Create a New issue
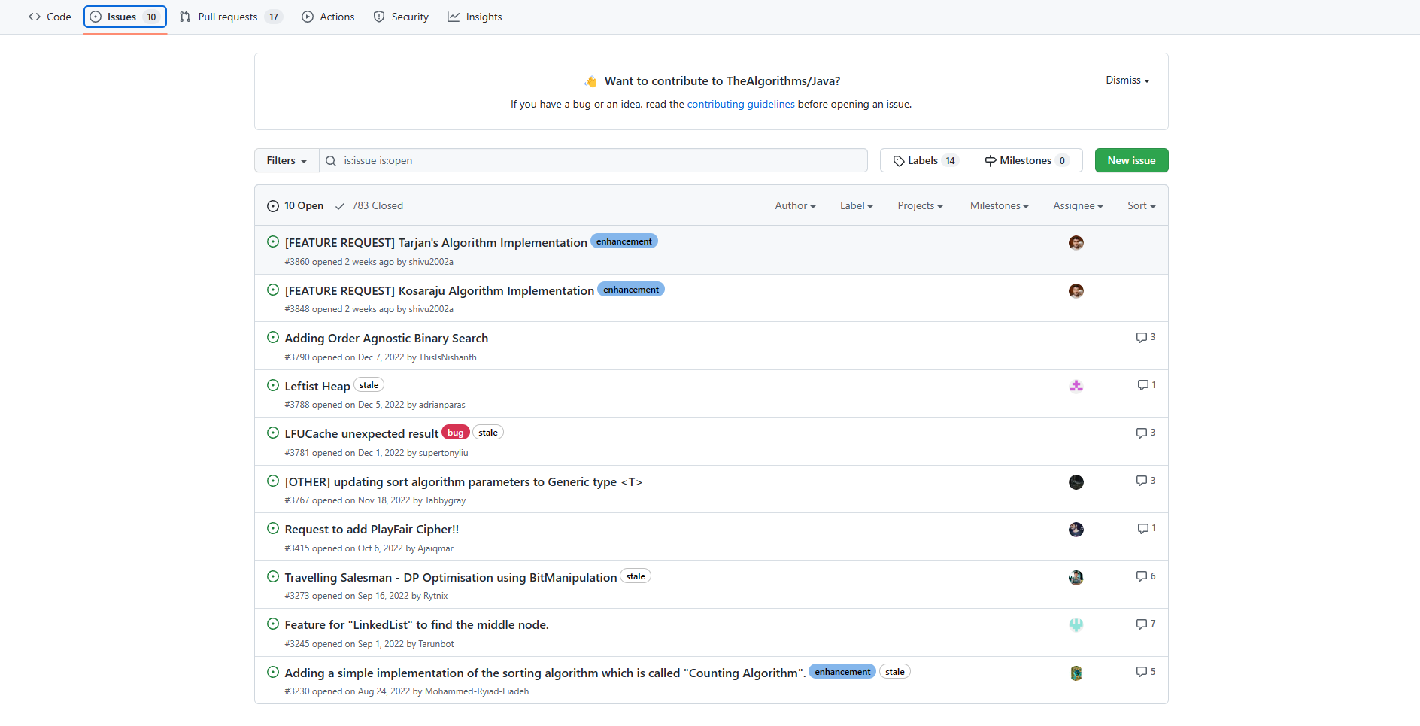This screenshot has width=1420, height=726. click(x=1131, y=160)
